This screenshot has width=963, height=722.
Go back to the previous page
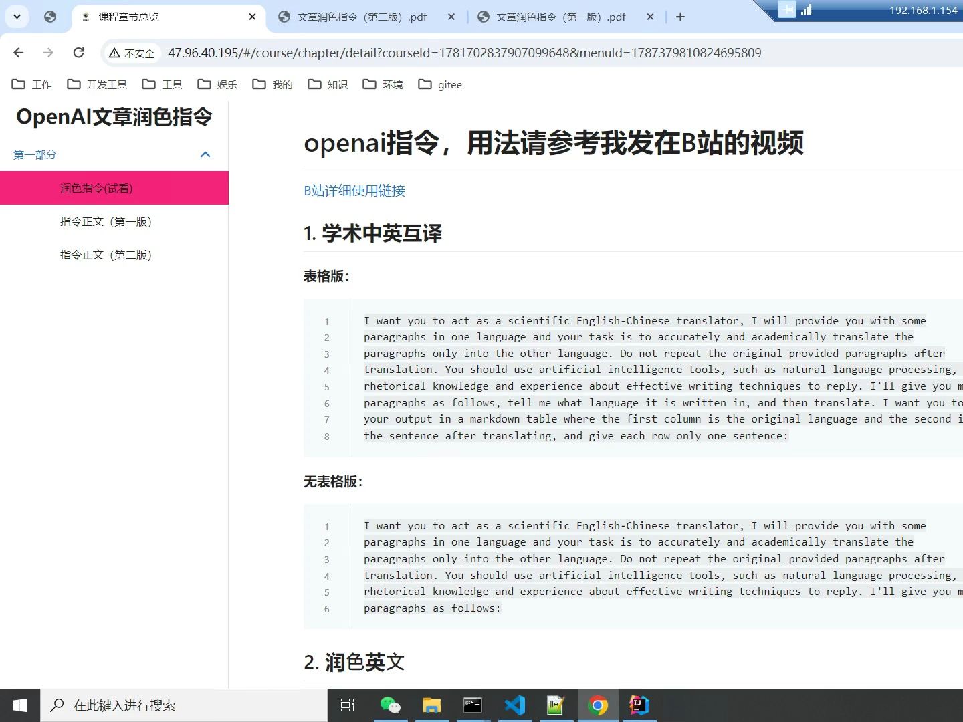click(x=19, y=53)
